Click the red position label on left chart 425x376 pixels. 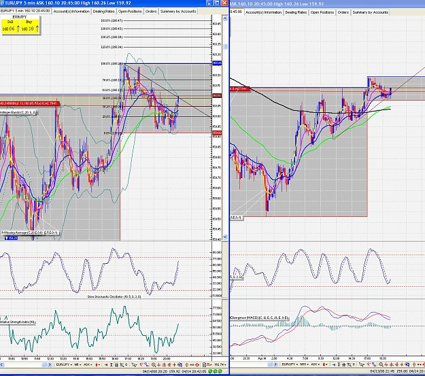[x=29, y=103]
